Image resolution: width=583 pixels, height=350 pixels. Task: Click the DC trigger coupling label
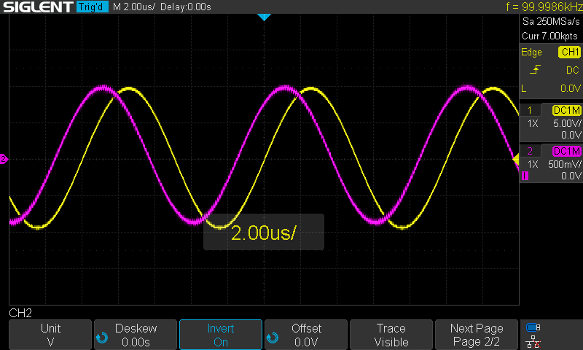point(573,70)
